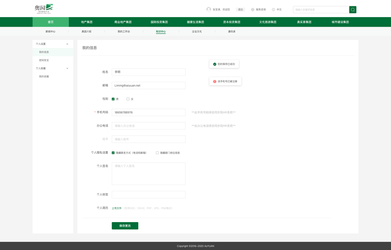
Task: Click the green search magnifier button
Action: tap(353, 10)
